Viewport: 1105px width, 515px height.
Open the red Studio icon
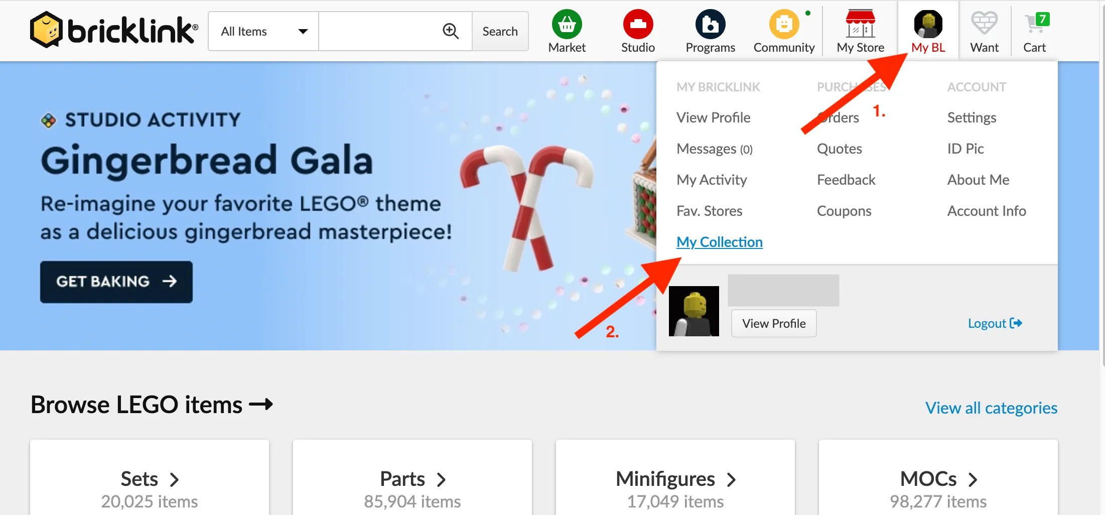click(638, 24)
